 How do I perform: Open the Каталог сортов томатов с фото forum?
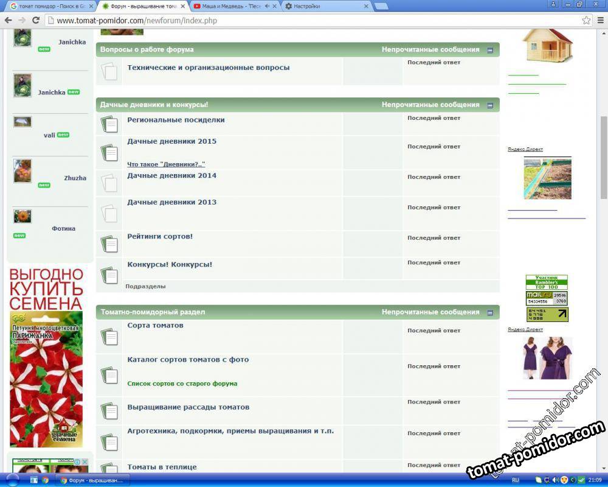pos(187,360)
